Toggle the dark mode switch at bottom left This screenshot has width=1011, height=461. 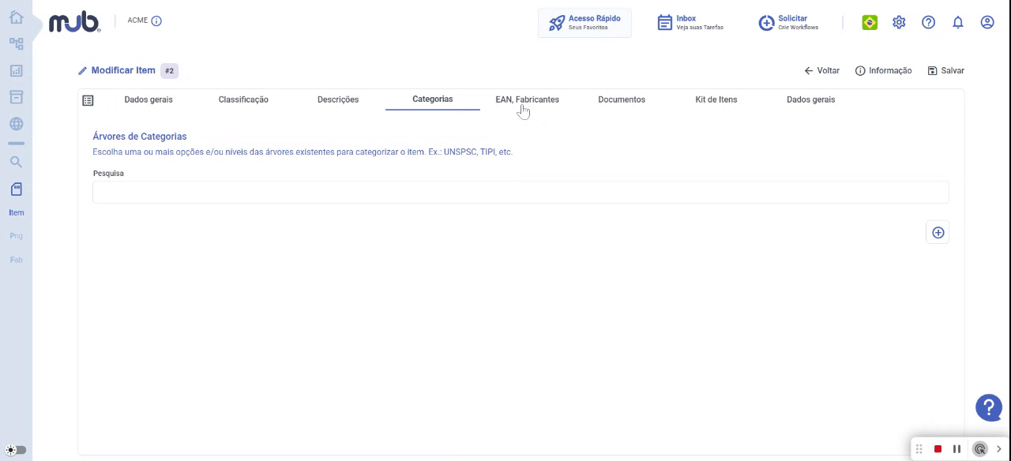(x=16, y=450)
